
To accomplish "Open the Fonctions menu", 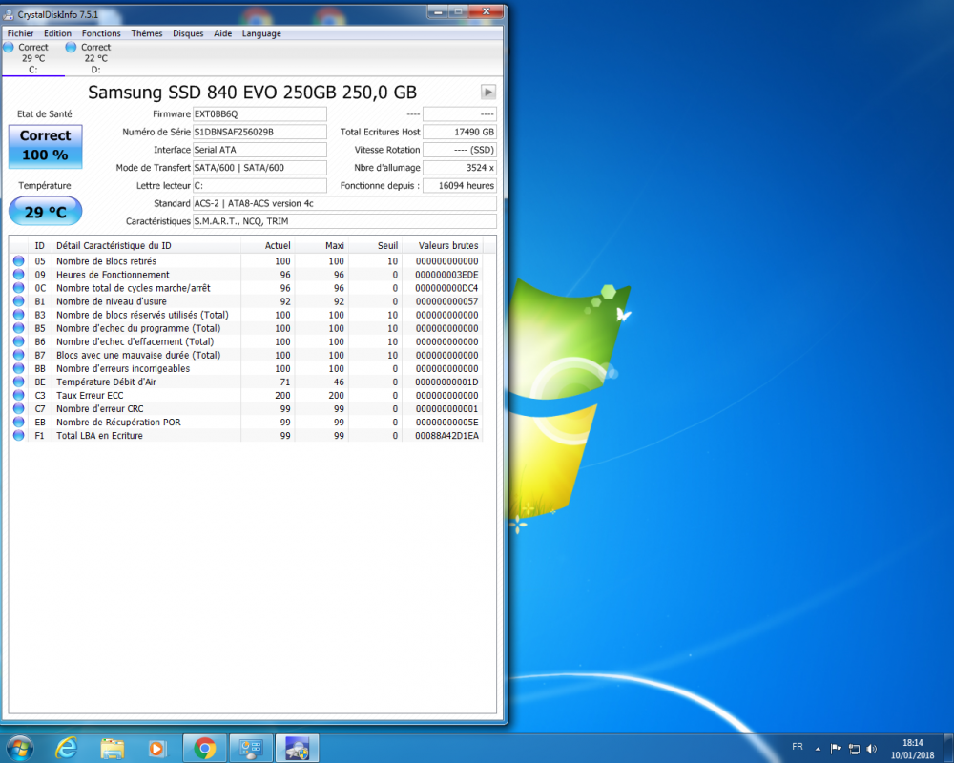I will click(x=101, y=33).
